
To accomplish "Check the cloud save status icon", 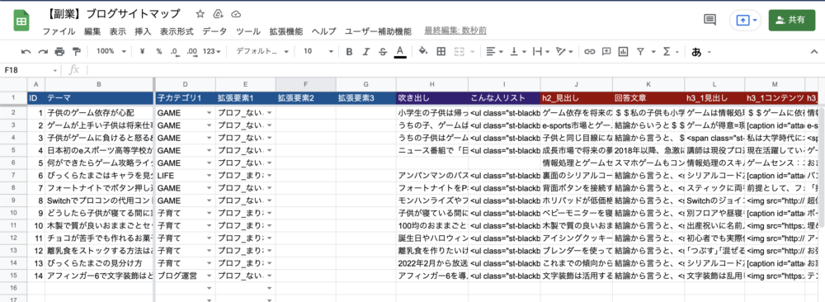I will [x=236, y=14].
